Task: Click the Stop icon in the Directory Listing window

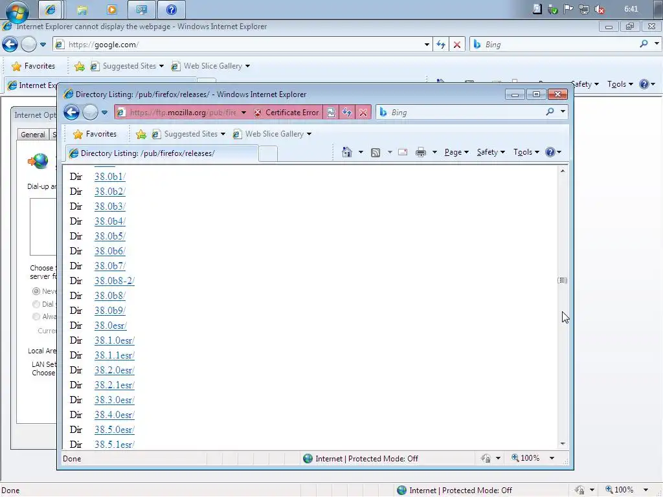Action: pos(363,113)
